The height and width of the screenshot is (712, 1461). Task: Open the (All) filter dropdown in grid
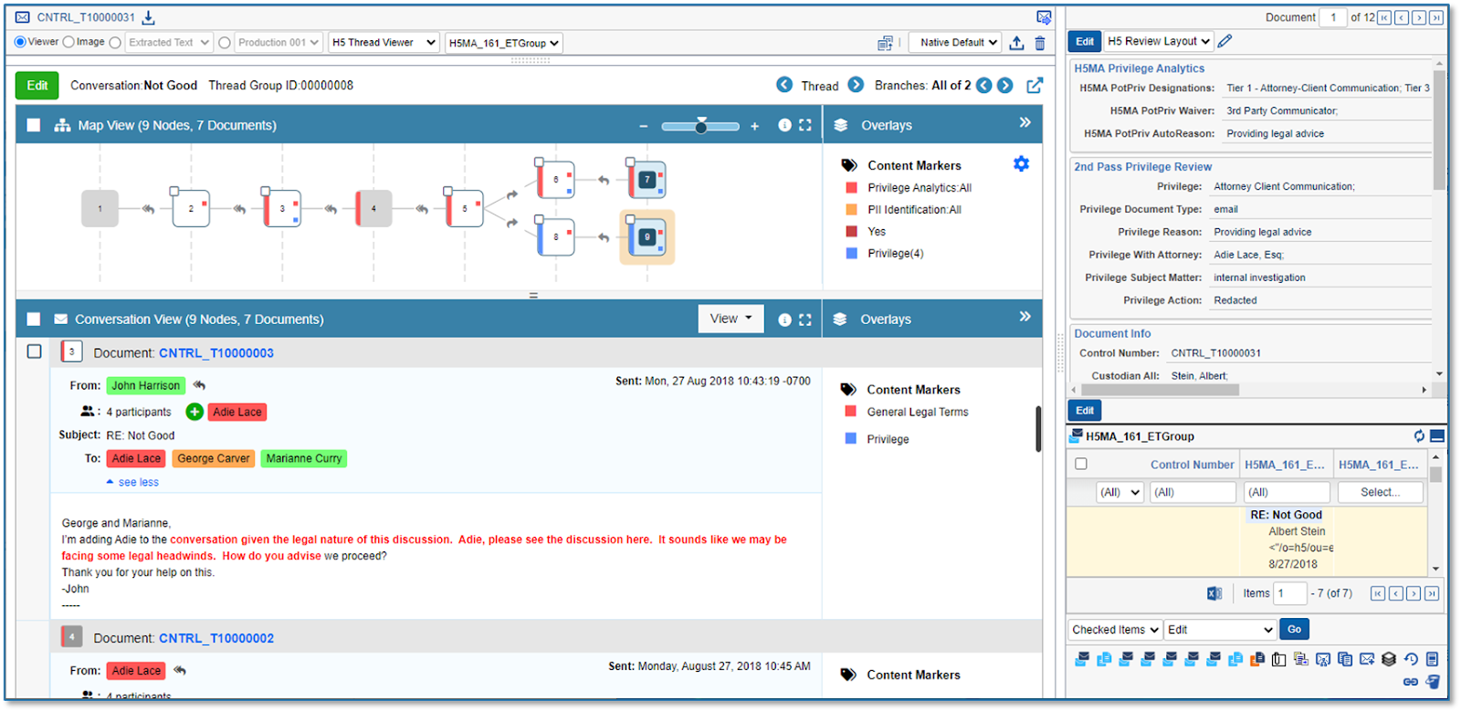tap(1119, 492)
